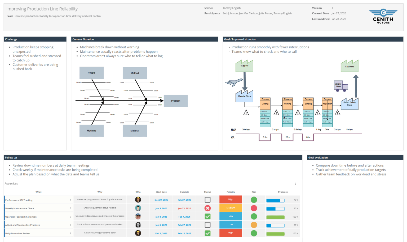Uncheck status for Daily Downtime Review
The width and height of the screenshot is (407, 242).
click(207, 233)
